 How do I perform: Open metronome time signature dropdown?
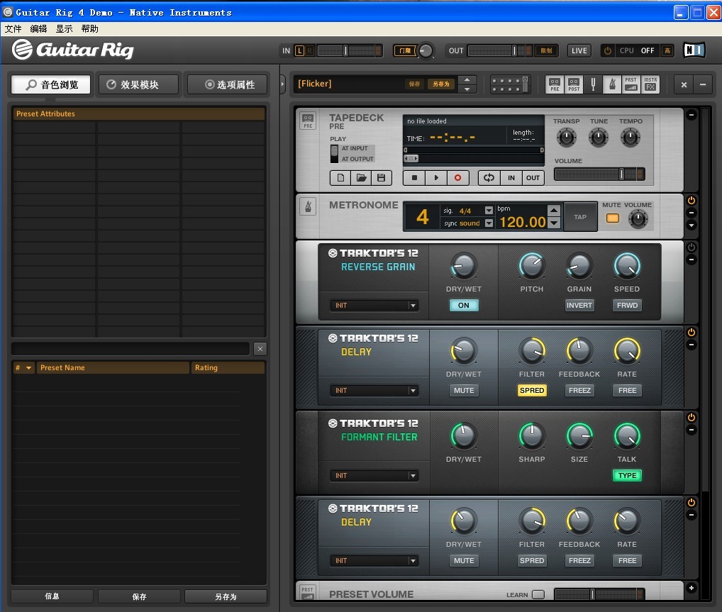click(489, 211)
